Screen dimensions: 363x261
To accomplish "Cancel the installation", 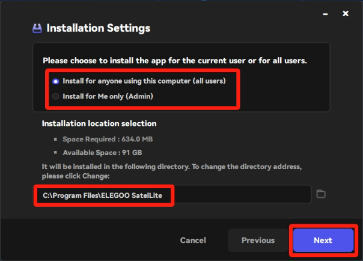I will pyautogui.click(x=194, y=240).
